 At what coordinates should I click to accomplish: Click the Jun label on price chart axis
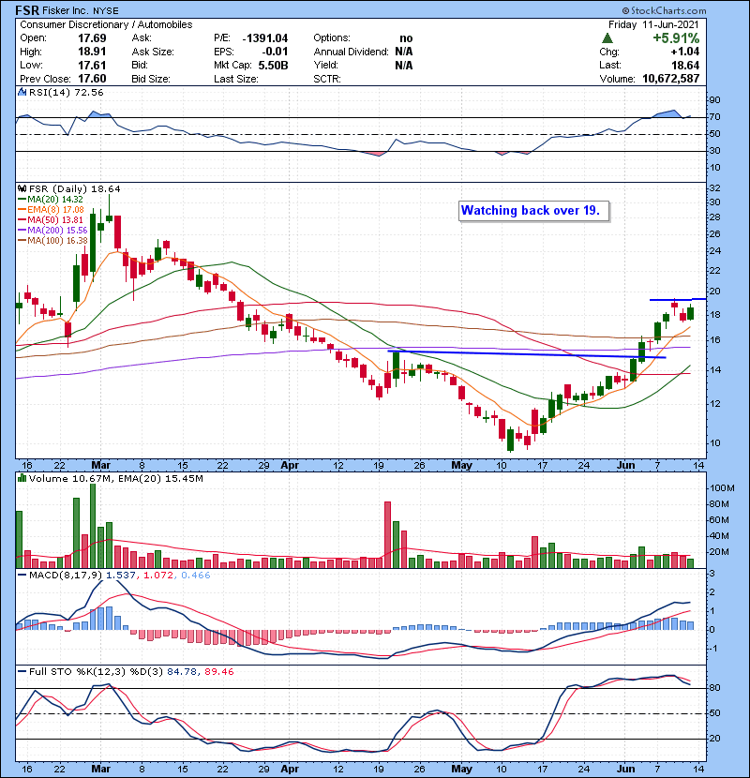625,465
